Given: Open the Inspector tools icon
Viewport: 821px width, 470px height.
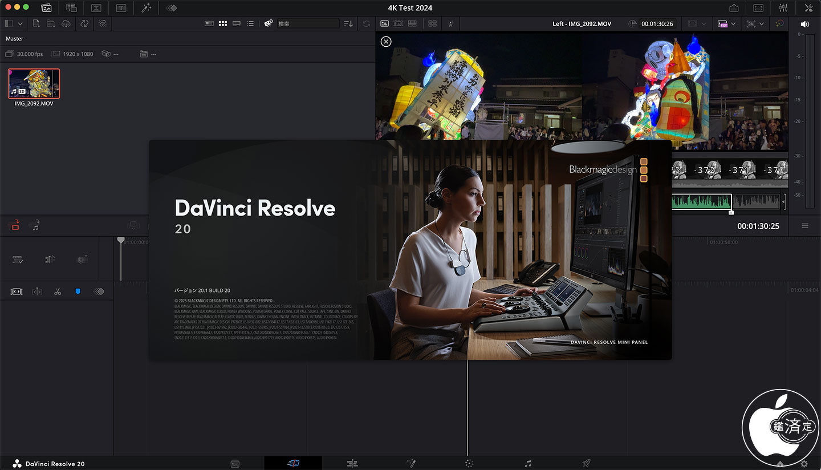Looking at the screenshot, I should point(808,8).
